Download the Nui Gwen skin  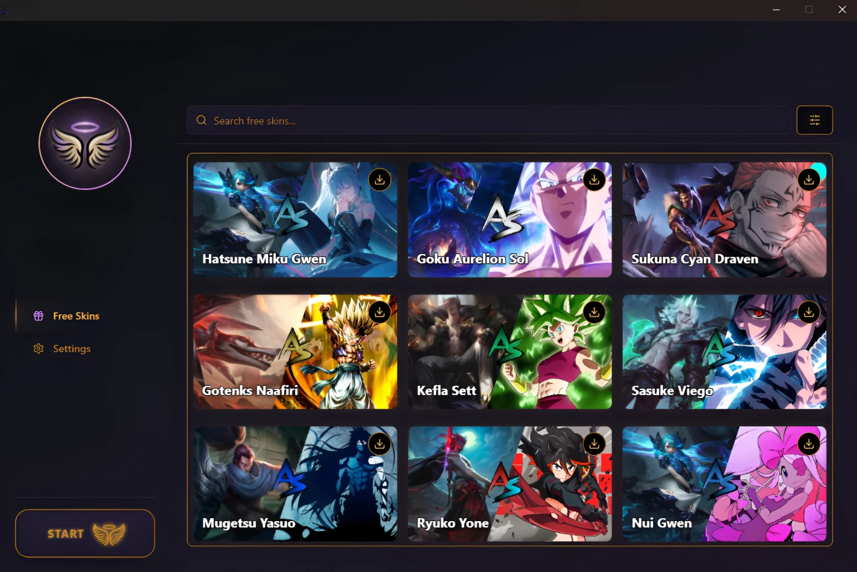809,444
